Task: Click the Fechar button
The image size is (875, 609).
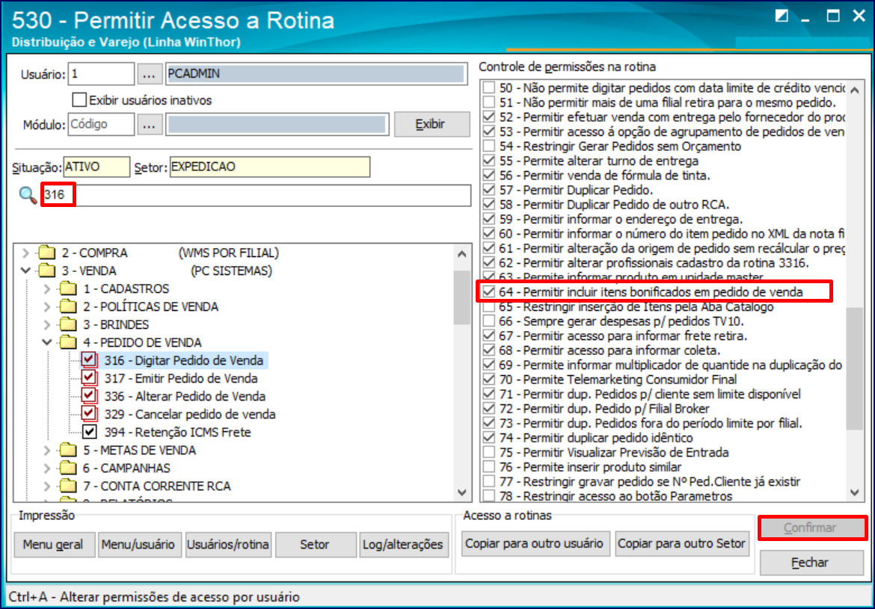Action: pos(811,563)
